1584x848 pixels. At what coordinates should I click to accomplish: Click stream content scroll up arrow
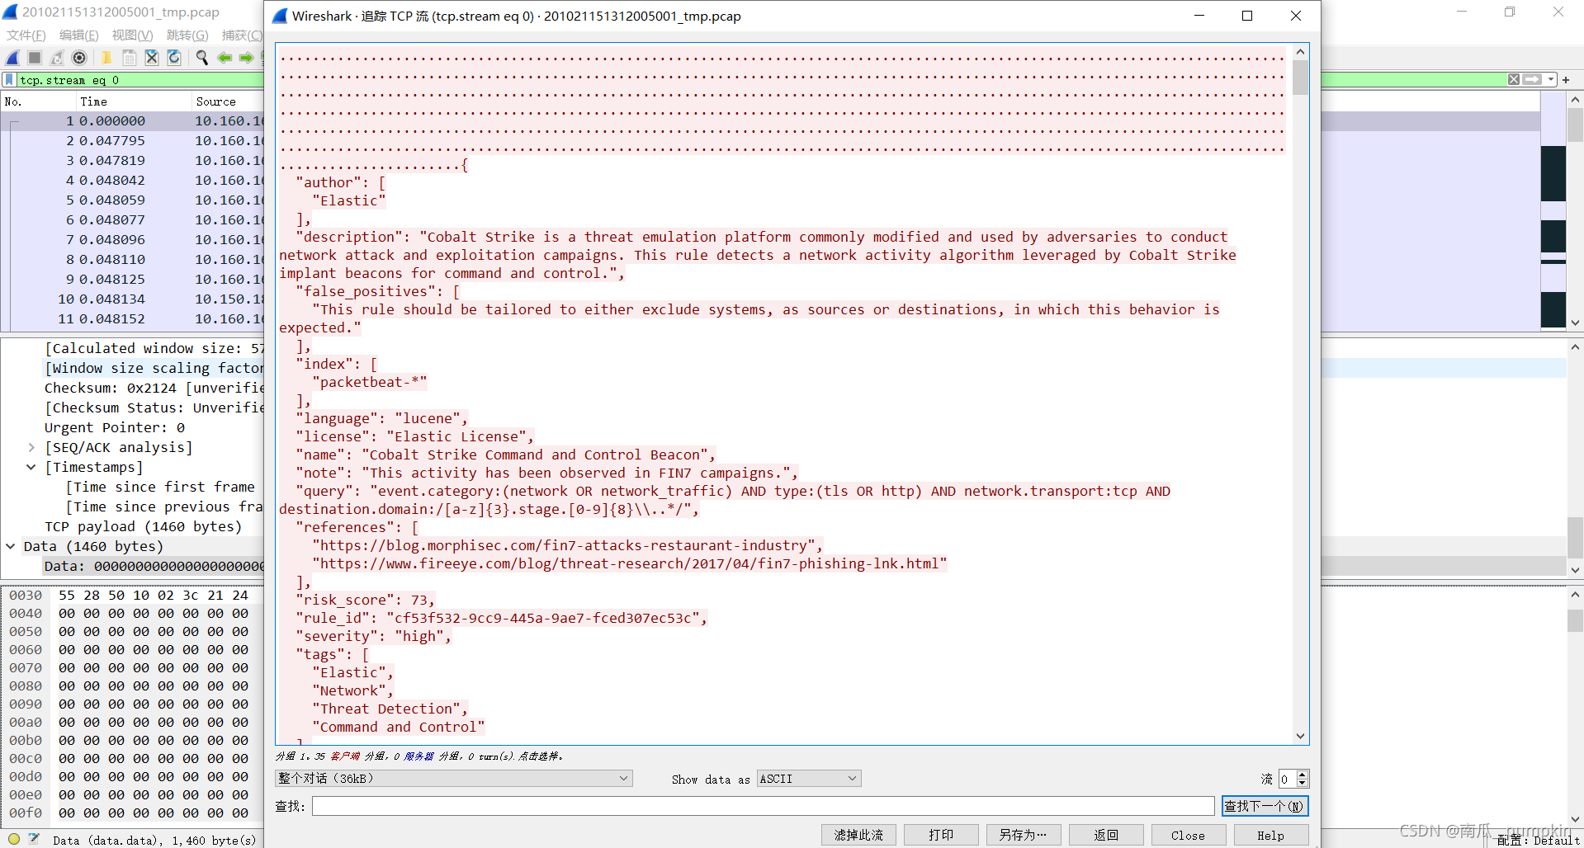[1300, 51]
